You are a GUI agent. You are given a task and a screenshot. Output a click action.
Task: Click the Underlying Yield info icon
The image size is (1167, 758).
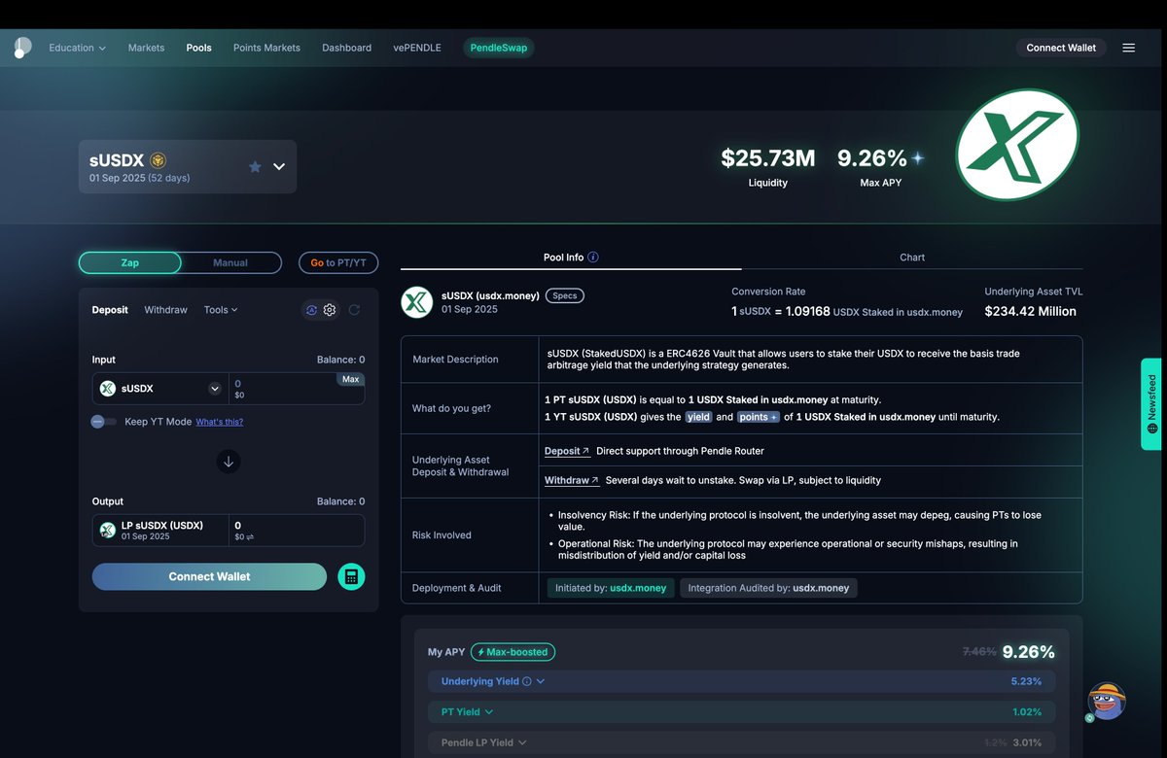[527, 681]
